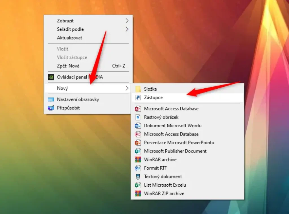
Task: Click the List Microsoft Excelu icon
Action: point(138,185)
